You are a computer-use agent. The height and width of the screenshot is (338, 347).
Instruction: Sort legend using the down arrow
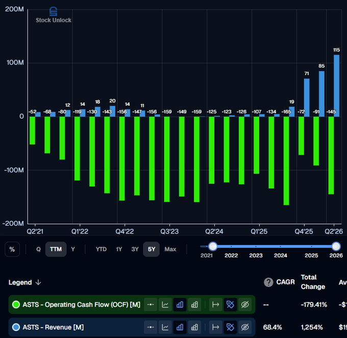point(38,282)
